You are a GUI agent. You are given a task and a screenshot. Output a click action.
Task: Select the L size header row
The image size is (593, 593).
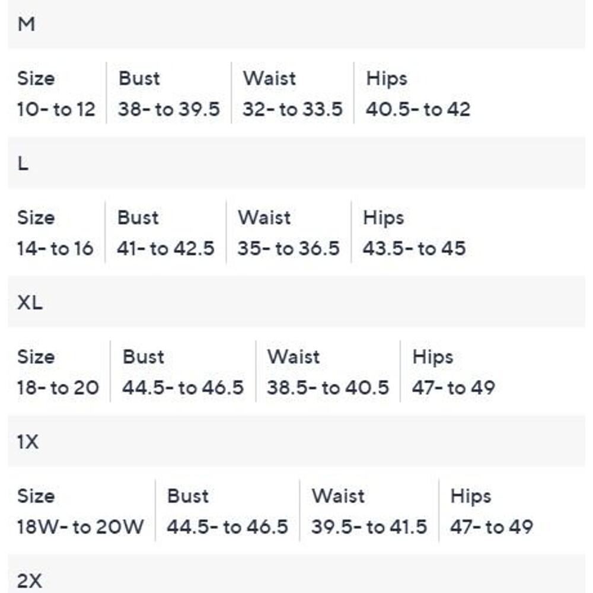pyautogui.click(x=296, y=163)
